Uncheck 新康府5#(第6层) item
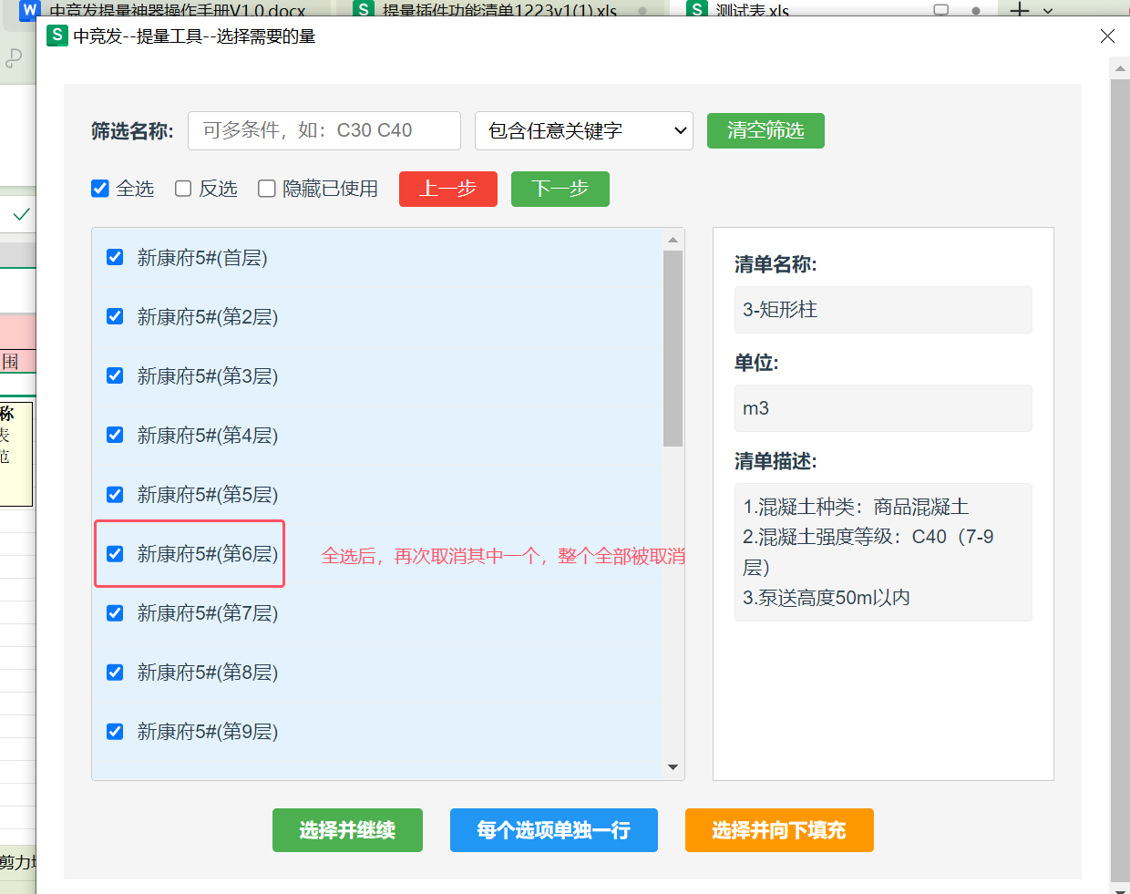 coord(115,554)
